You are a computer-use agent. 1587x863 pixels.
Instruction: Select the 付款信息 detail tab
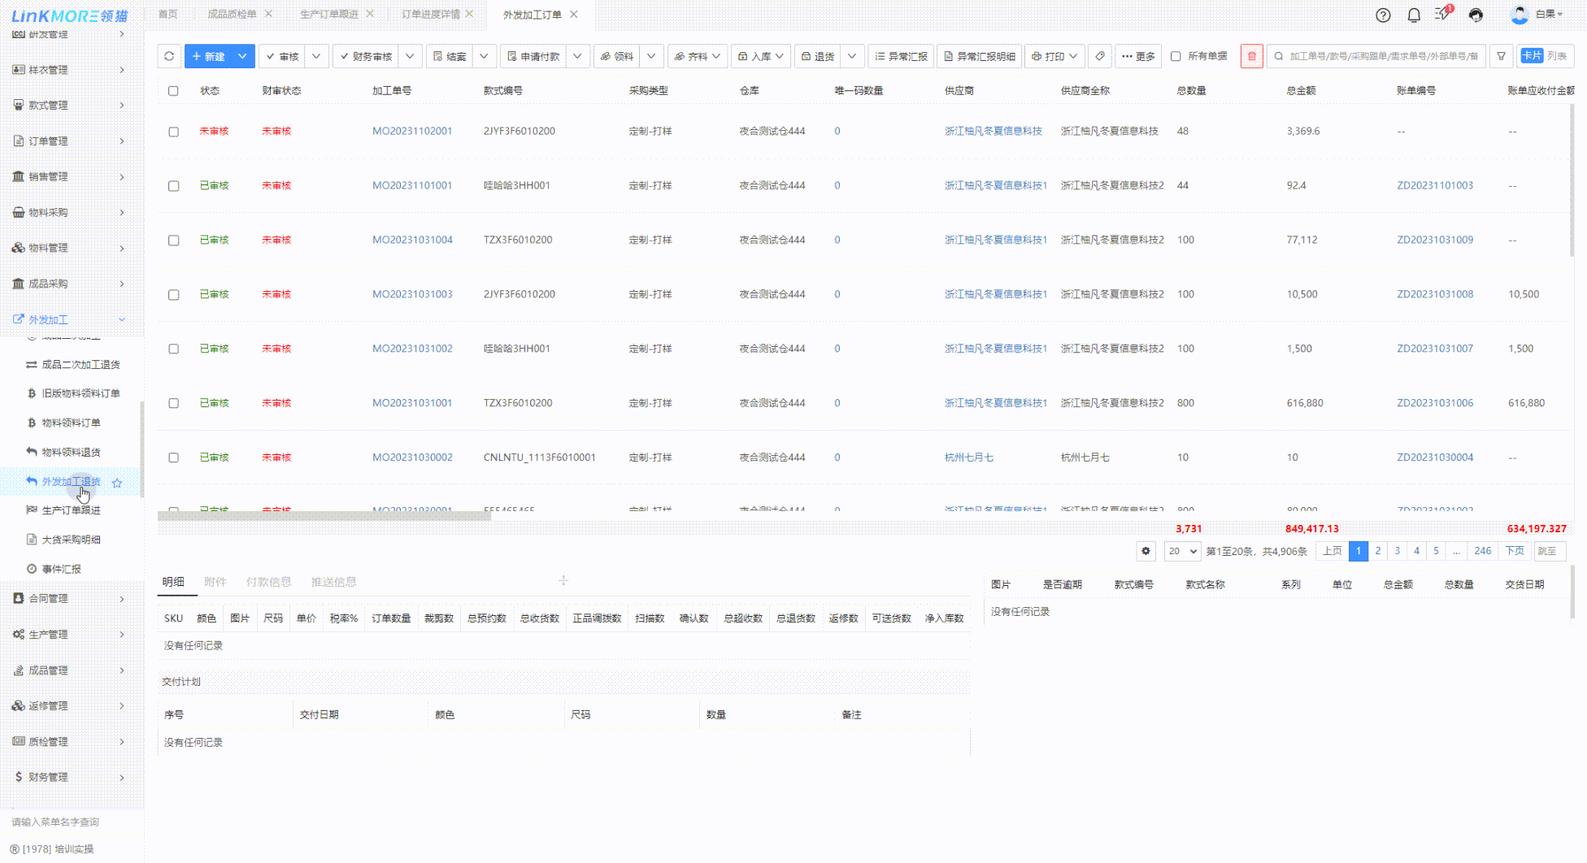268,582
